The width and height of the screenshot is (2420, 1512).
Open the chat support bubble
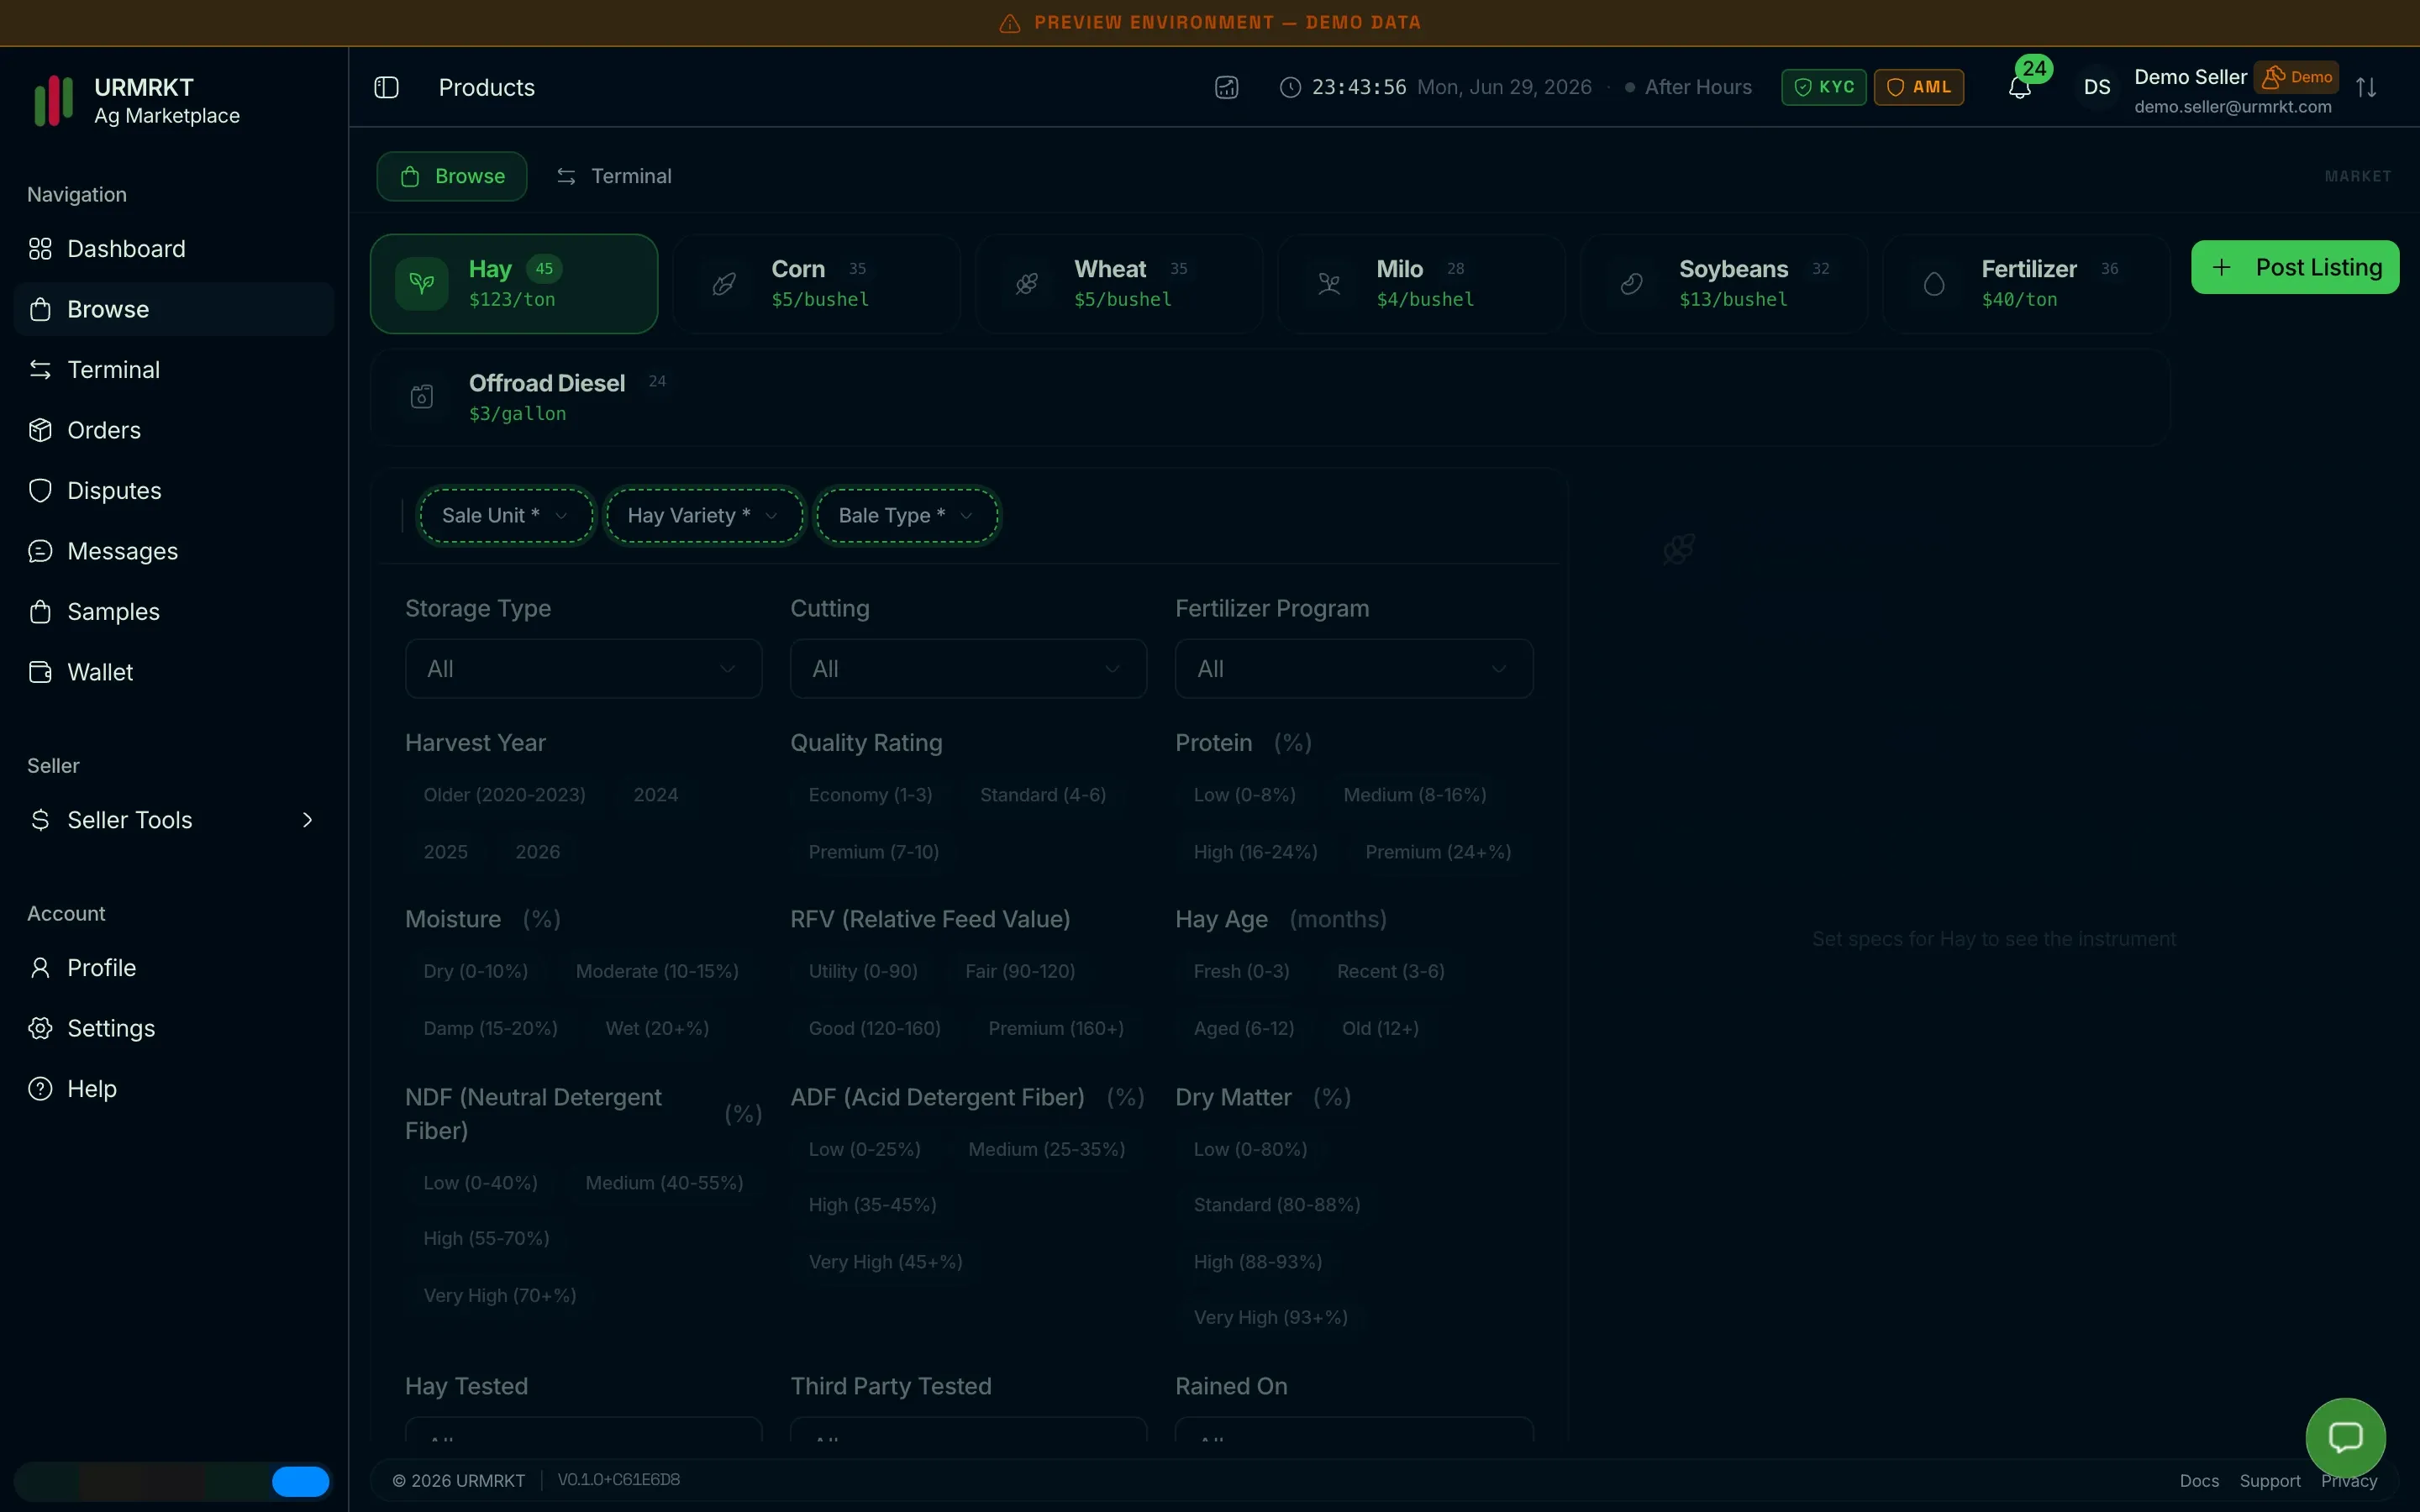[x=2345, y=1437]
